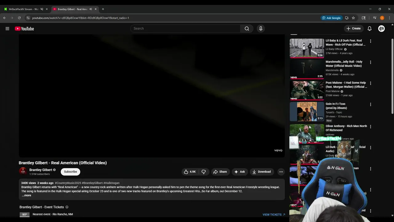
Task: Close the Brantley Gilbert tab
Action: (x=95, y=9)
